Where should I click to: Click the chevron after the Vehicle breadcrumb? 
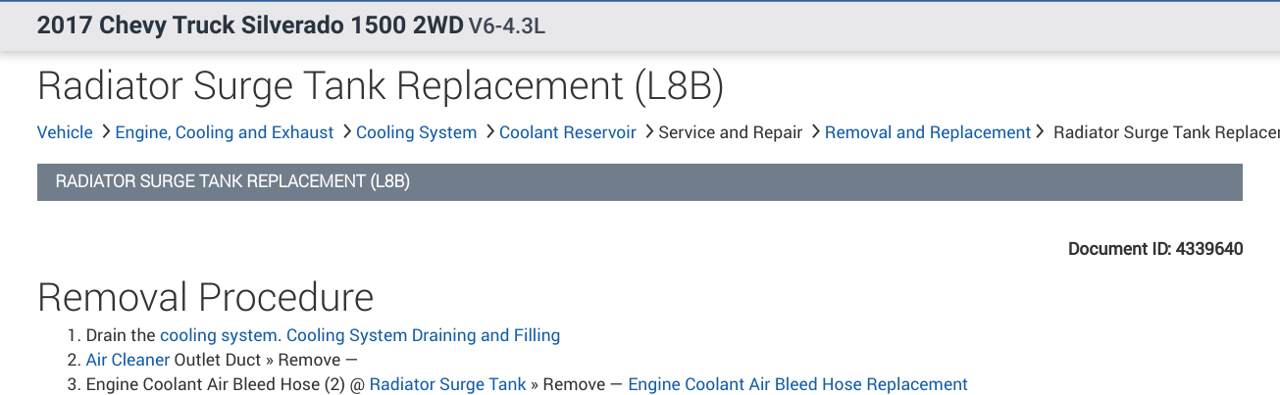pos(105,131)
